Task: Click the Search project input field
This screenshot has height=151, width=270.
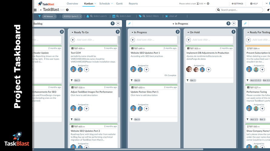Action: [240, 10]
